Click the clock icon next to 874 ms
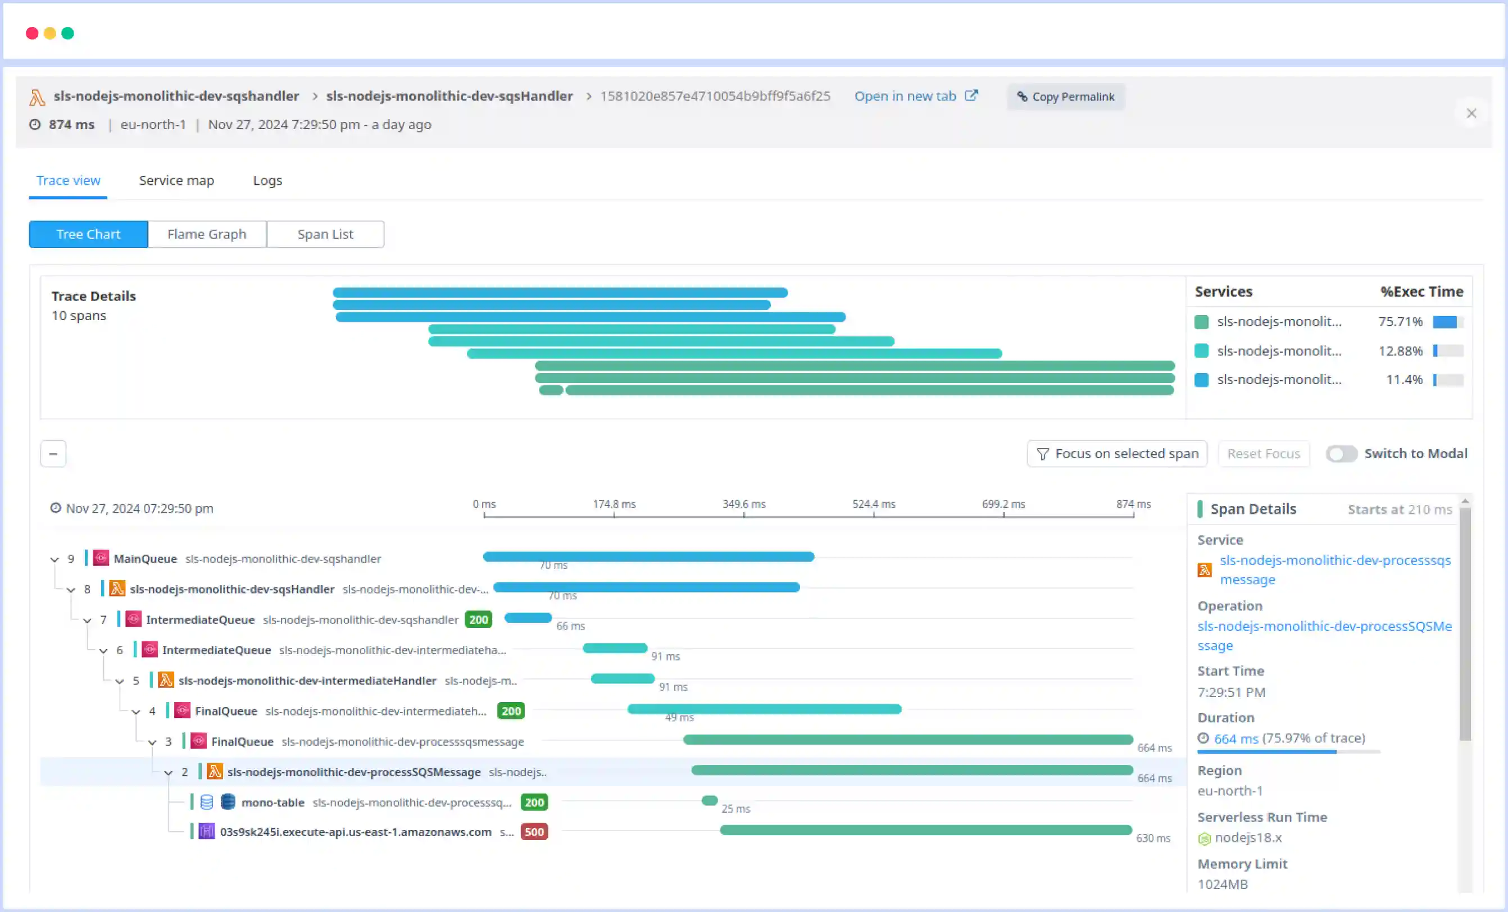This screenshot has width=1508, height=912. point(35,124)
